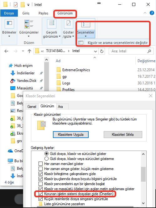Click the blue help question mark icon
The height and width of the screenshot is (208, 156).
[x=152, y=13]
